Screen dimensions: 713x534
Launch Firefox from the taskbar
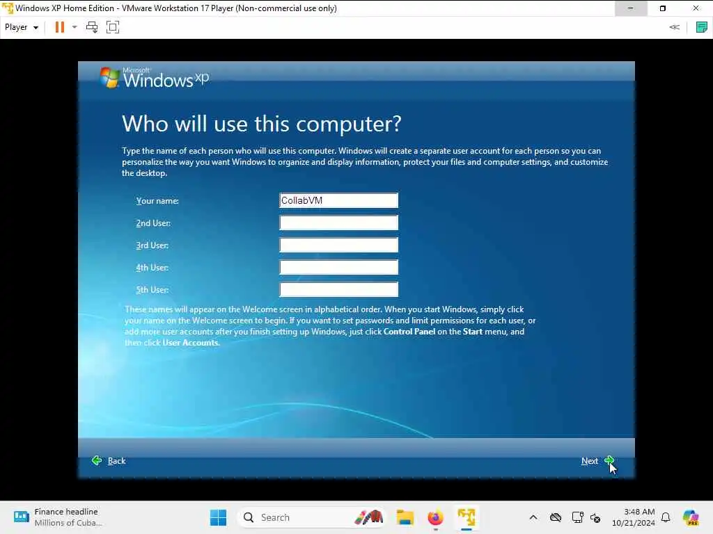click(436, 517)
